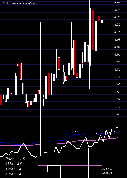Click the 3.88 price axis label
The width and height of the screenshot is (127, 178).
coord(117,62)
